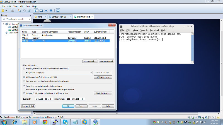This screenshot has height=125, width=223.
Task: Open the terminal File menu
Action: click(x=122, y=30)
